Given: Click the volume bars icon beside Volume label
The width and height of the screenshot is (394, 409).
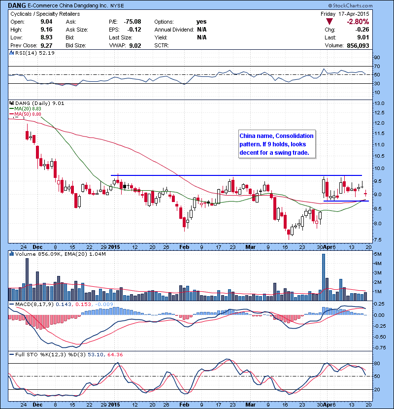Looking at the screenshot, I should click(11, 254).
